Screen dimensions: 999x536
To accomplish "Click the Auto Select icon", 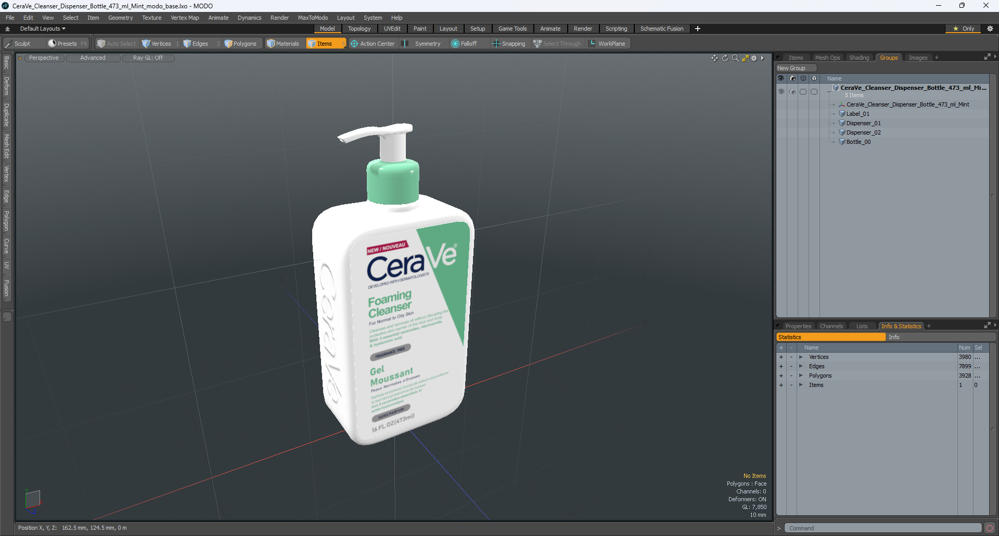I will (x=101, y=44).
